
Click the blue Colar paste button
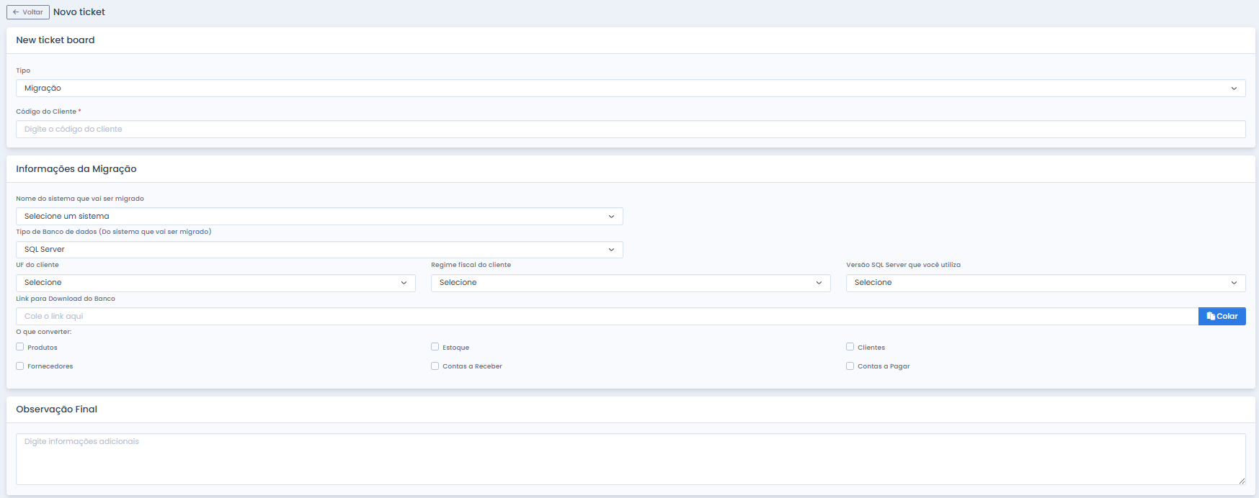click(1222, 316)
